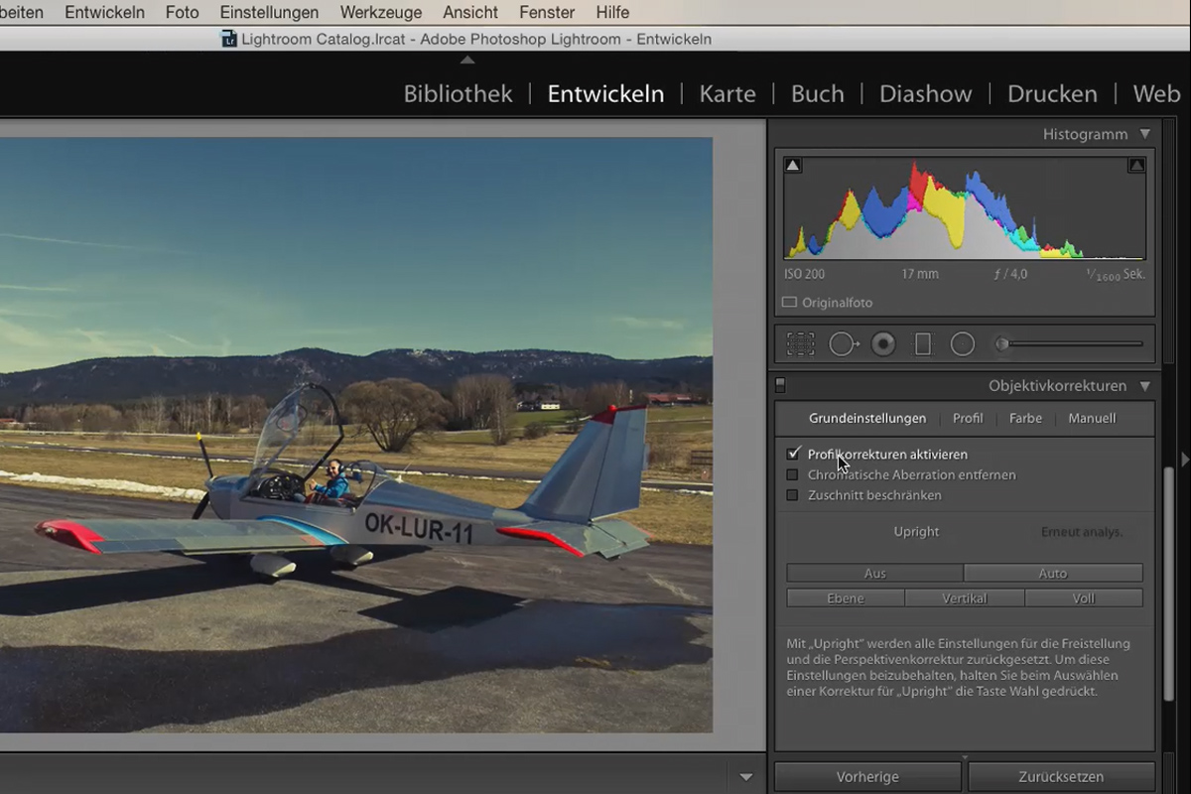
Task: Open the Foto menu
Action: tap(182, 13)
